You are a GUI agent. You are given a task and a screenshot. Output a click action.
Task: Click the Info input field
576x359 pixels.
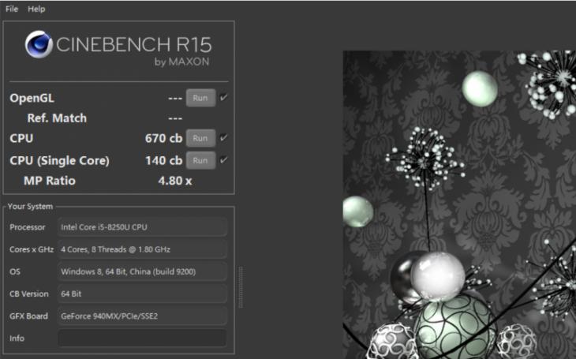pyautogui.click(x=142, y=338)
